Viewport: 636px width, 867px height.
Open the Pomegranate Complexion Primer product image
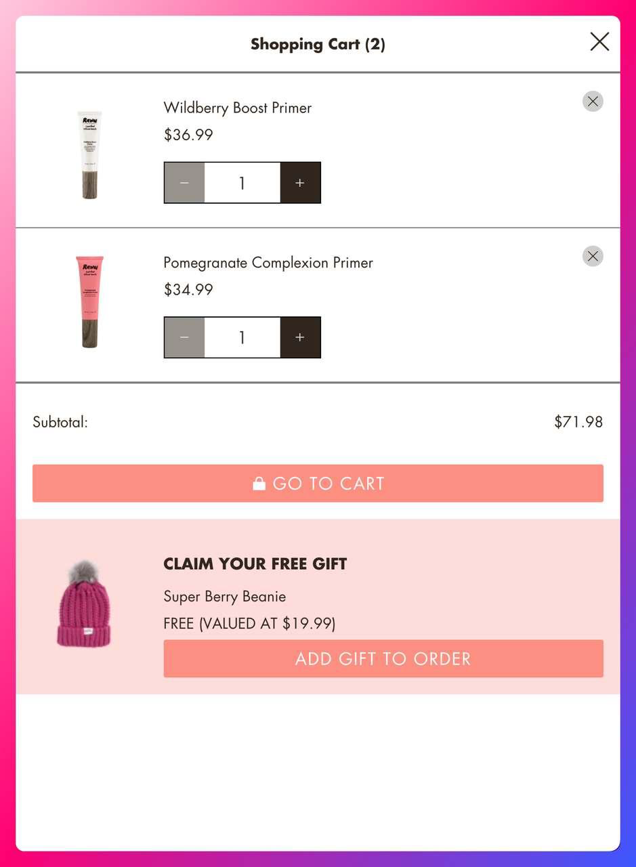click(x=89, y=301)
